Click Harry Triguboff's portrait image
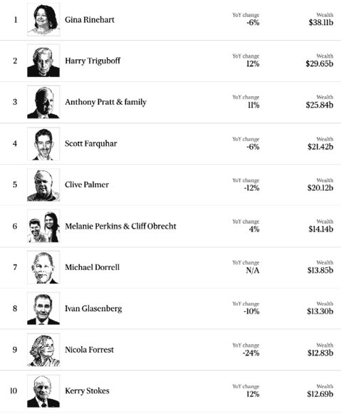The width and height of the screenshot is (341, 414). coord(43,61)
